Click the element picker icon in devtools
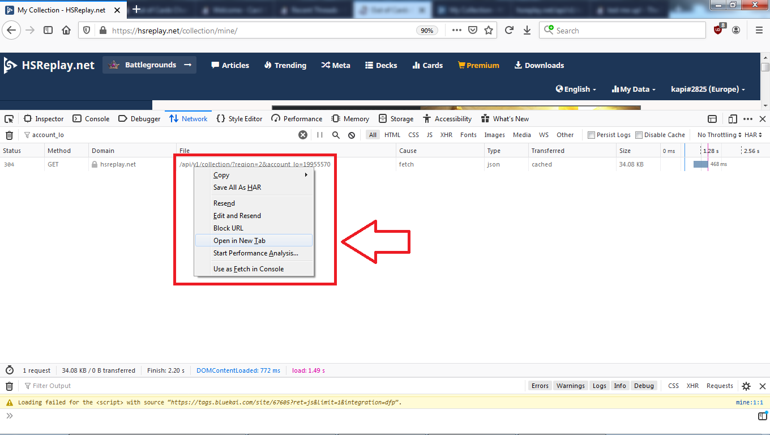The height and width of the screenshot is (435, 770). [9, 119]
